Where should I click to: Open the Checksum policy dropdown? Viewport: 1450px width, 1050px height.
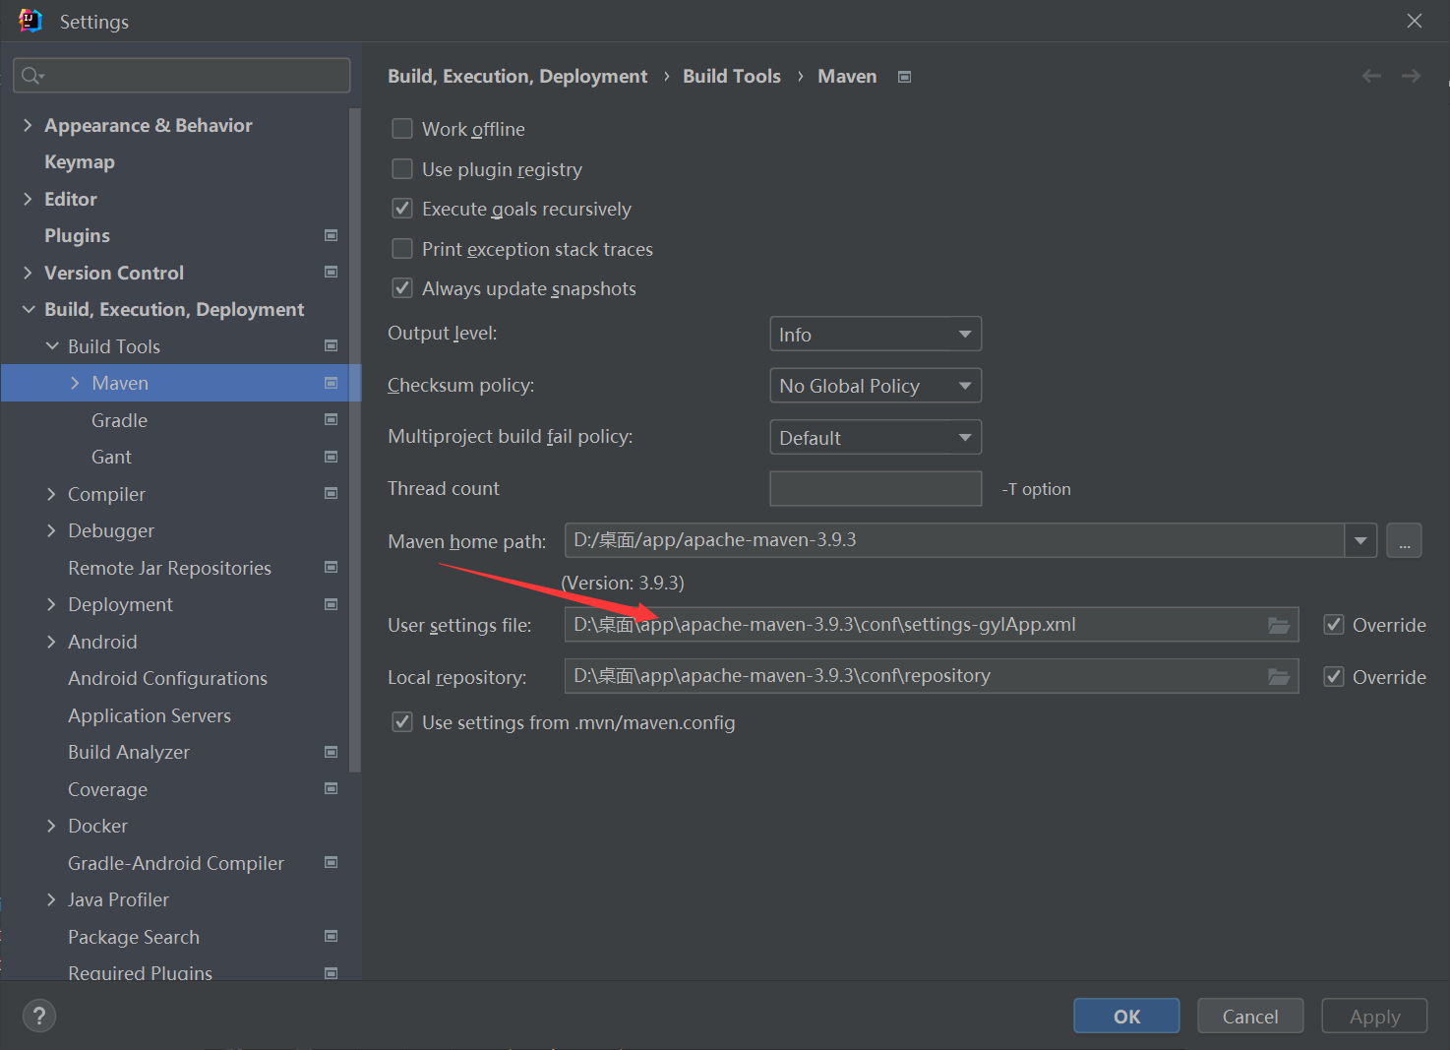pyautogui.click(x=876, y=386)
